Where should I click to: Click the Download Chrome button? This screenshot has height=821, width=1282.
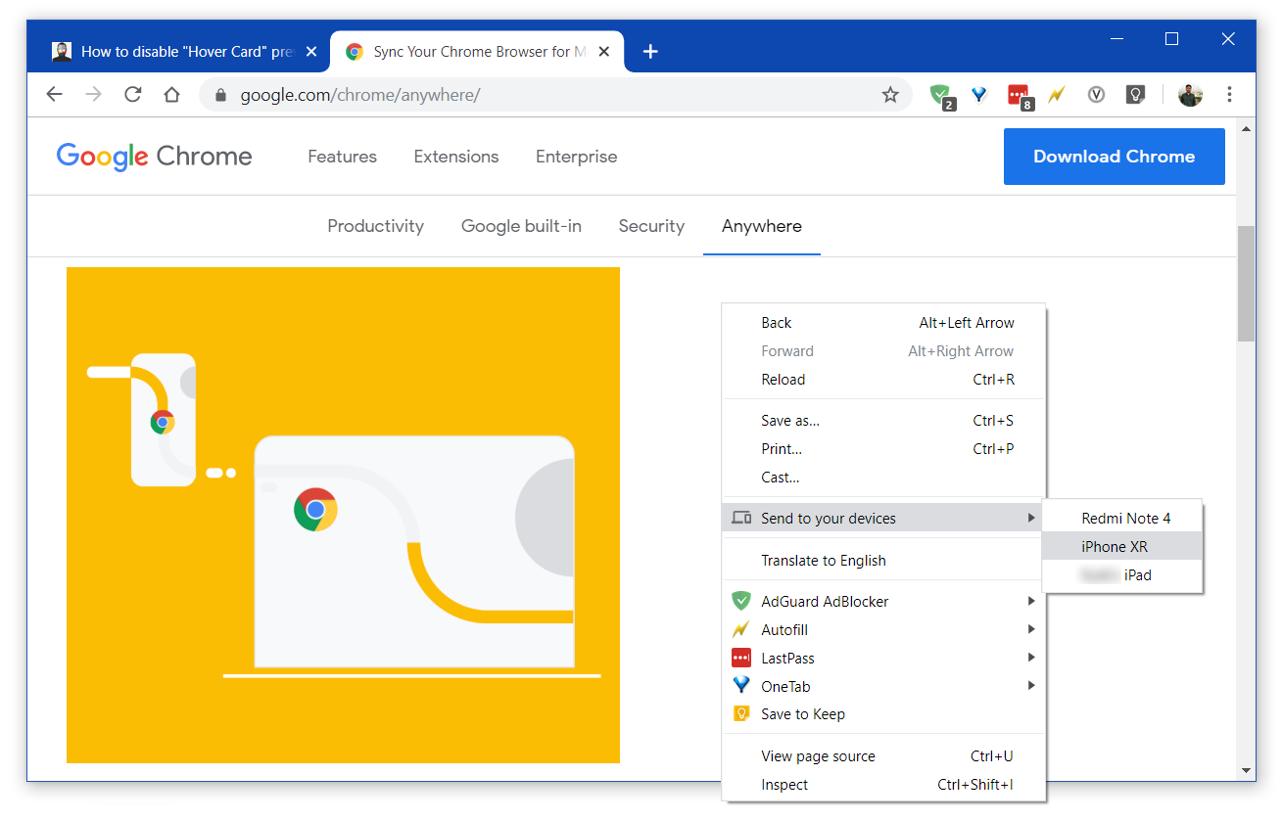(1115, 157)
